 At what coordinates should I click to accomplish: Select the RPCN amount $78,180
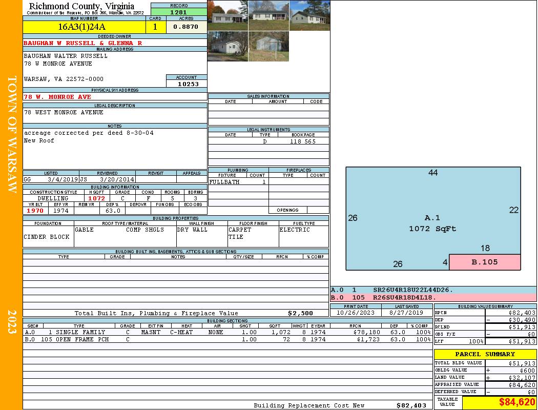[366, 332]
